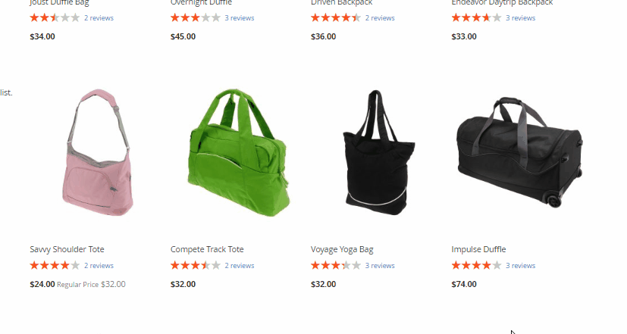This screenshot has height=334, width=627.
Task: Click the Overnight Duffle star rating
Action: tap(195, 17)
